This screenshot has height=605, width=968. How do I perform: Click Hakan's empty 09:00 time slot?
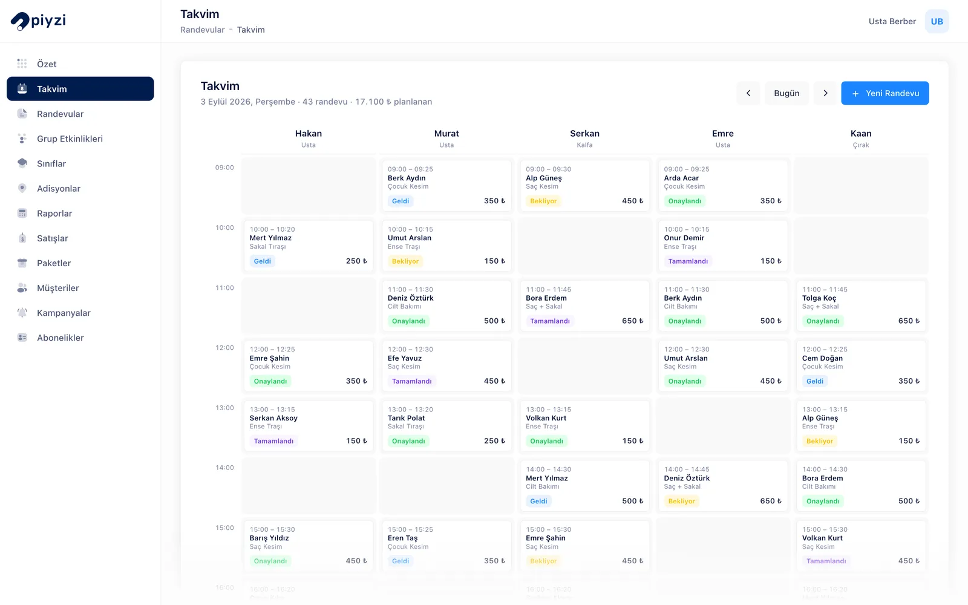pos(309,185)
